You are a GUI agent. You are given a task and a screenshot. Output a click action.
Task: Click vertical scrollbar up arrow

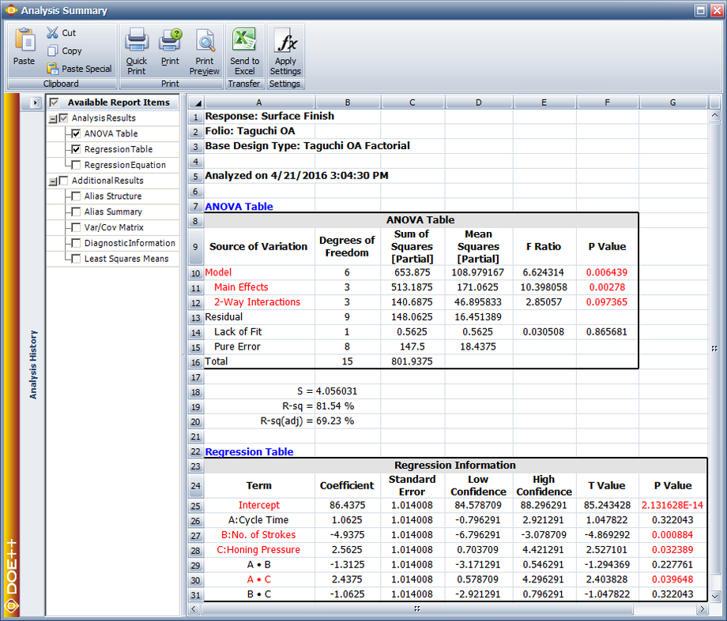tap(714, 115)
